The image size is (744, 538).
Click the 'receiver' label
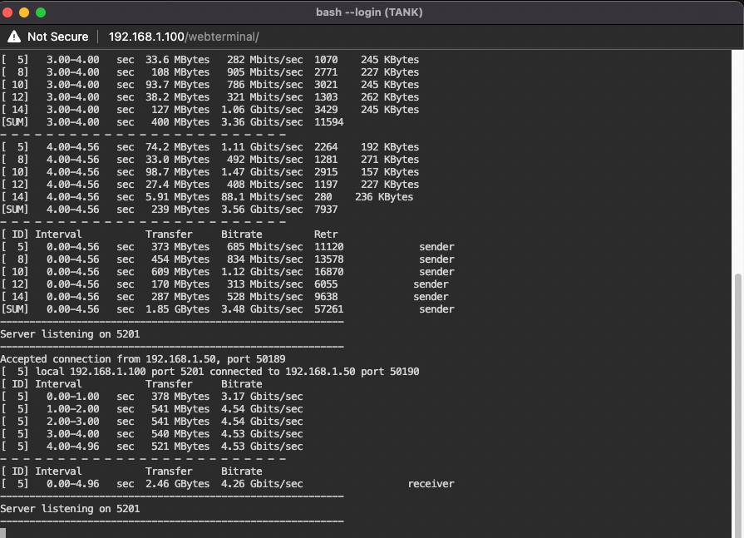pos(431,484)
